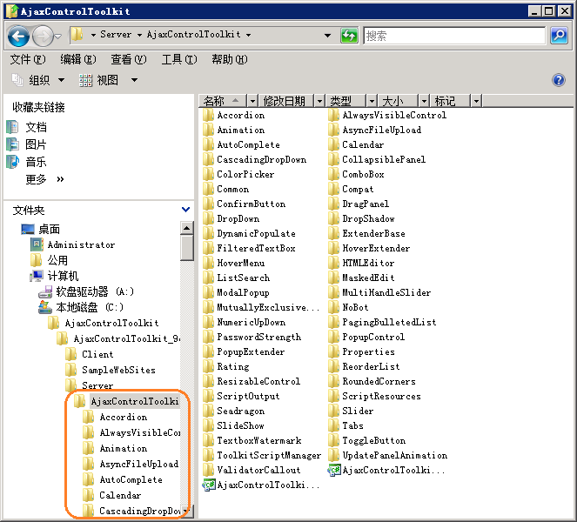Select 软盘驱动器 (A:) drive icon
This screenshot has height=522, width=577.
coord(45,291)
